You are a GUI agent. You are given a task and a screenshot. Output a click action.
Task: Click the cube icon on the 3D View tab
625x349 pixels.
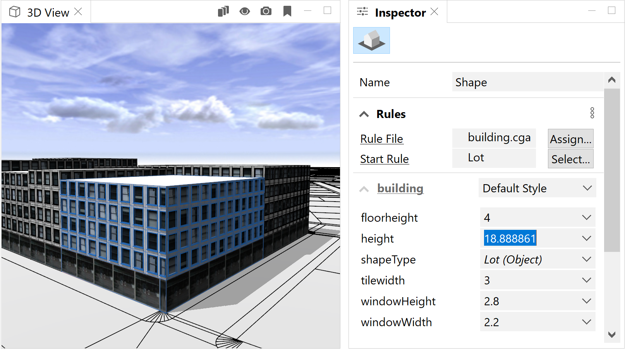pos(14,11)
